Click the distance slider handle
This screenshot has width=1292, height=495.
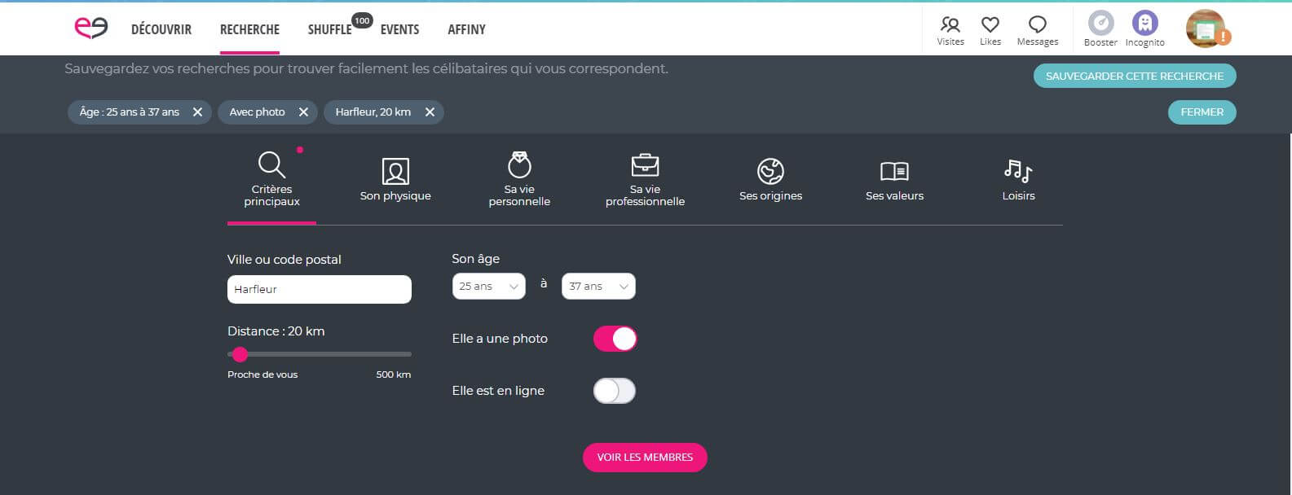point(240,354)
